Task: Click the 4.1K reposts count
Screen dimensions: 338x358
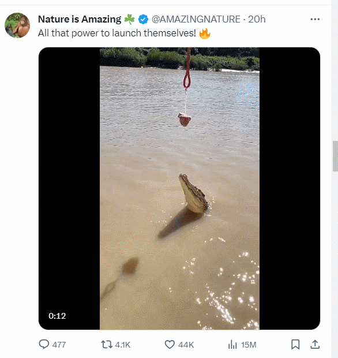Action: 123,345
